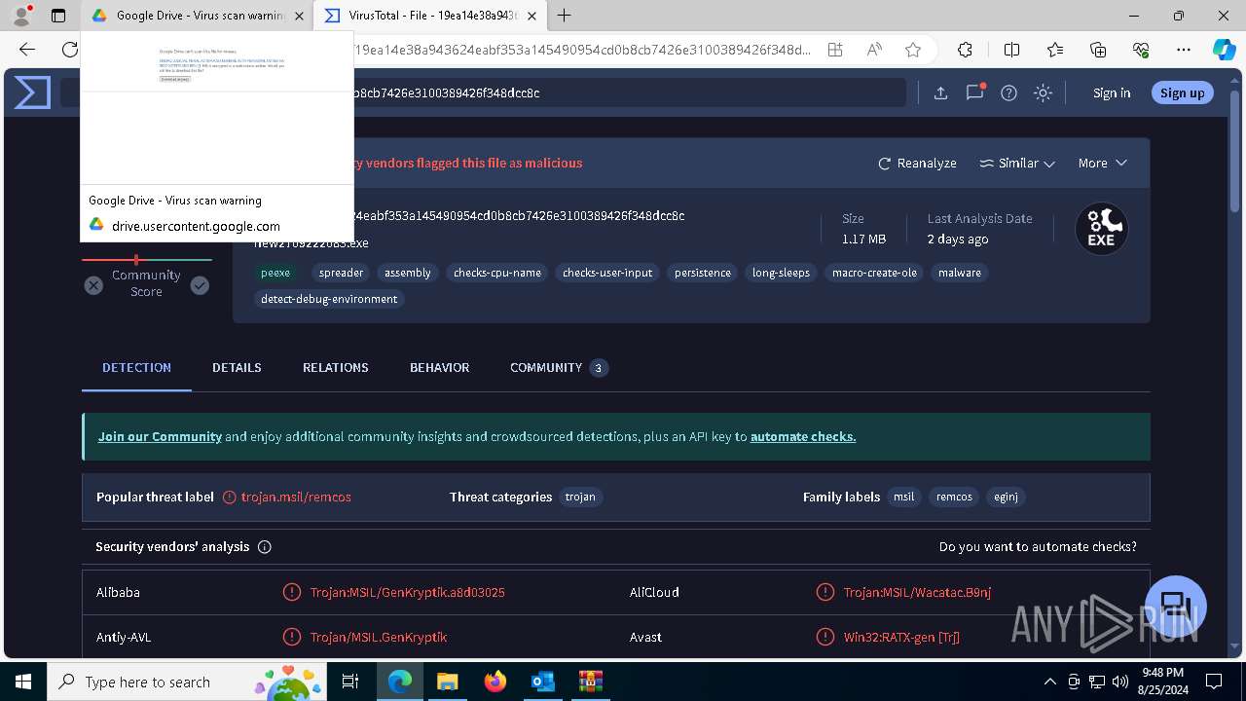Click the peexe tag
The image size is (1246, 701).
tap(275, 273)
